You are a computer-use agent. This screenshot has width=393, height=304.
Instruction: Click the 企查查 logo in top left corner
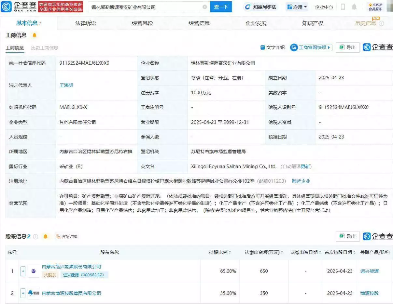18,7
